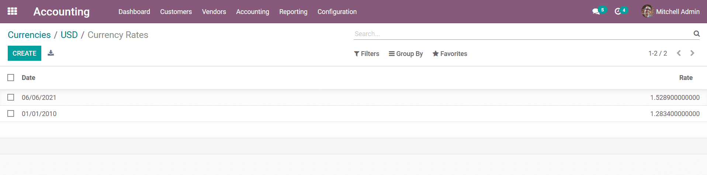Click the search magnifier icon
Viewport: 707px width, 175px height.
[x=696, y=34]
